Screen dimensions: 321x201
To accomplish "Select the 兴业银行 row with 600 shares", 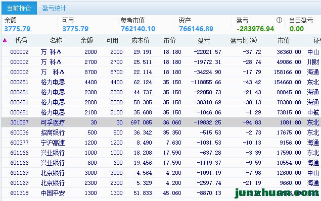I will pyautogui.click(x=161, y=163).
